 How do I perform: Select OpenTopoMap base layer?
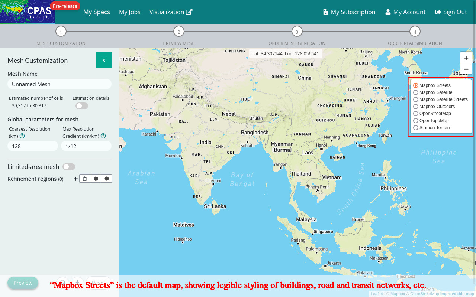click(416, 121)
